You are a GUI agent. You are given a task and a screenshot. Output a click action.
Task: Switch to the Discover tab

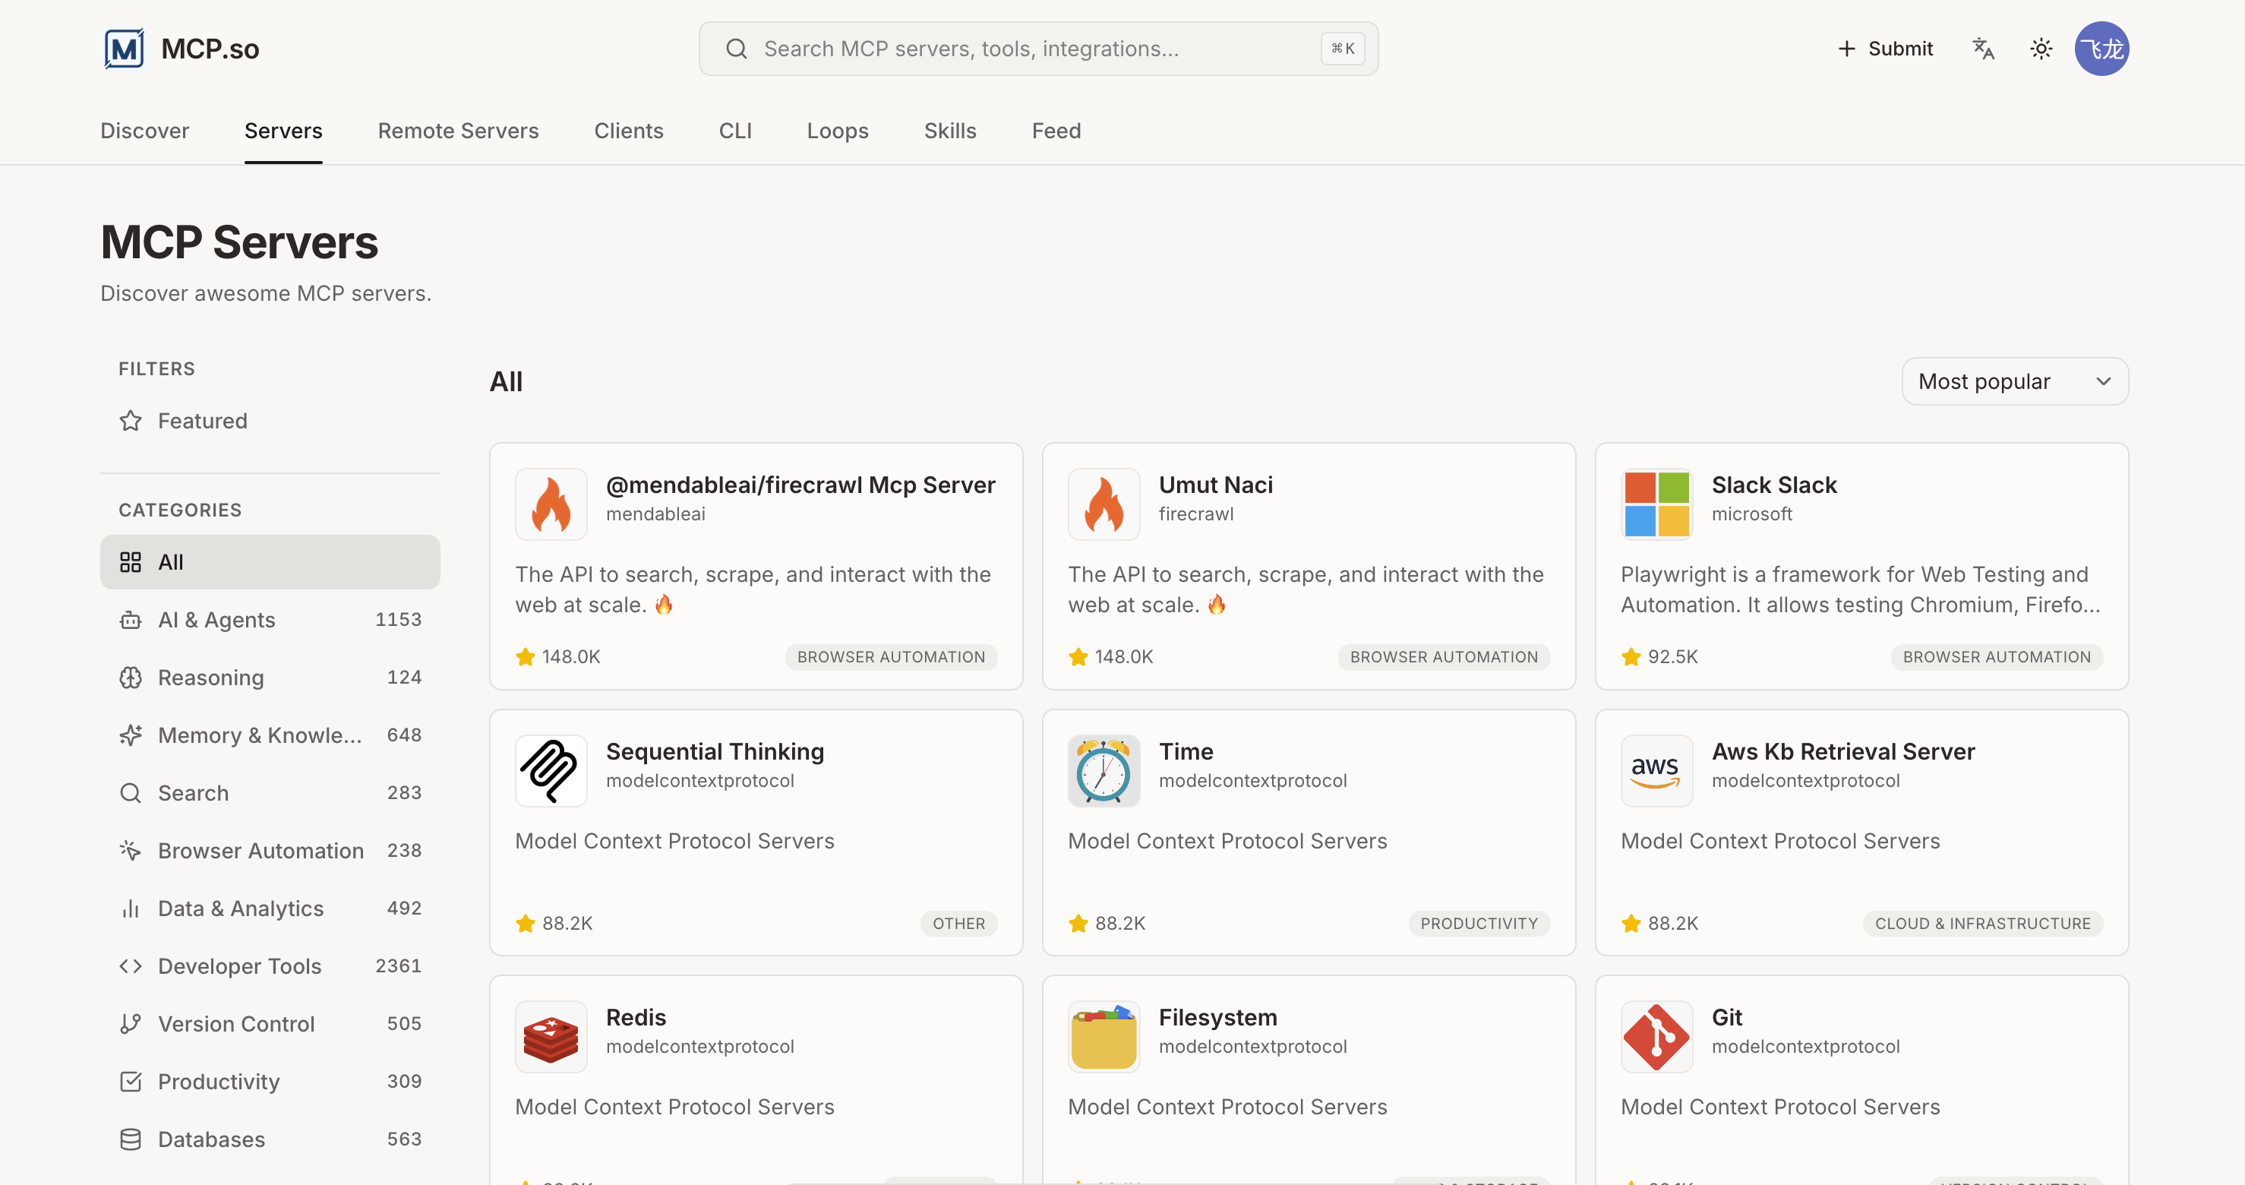point(144,131)
